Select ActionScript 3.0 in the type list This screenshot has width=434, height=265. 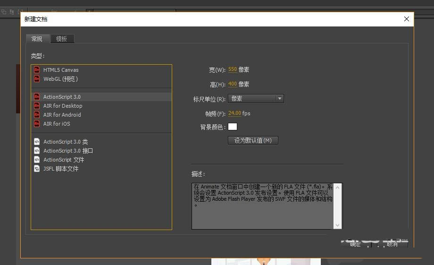tap(101, 97)
